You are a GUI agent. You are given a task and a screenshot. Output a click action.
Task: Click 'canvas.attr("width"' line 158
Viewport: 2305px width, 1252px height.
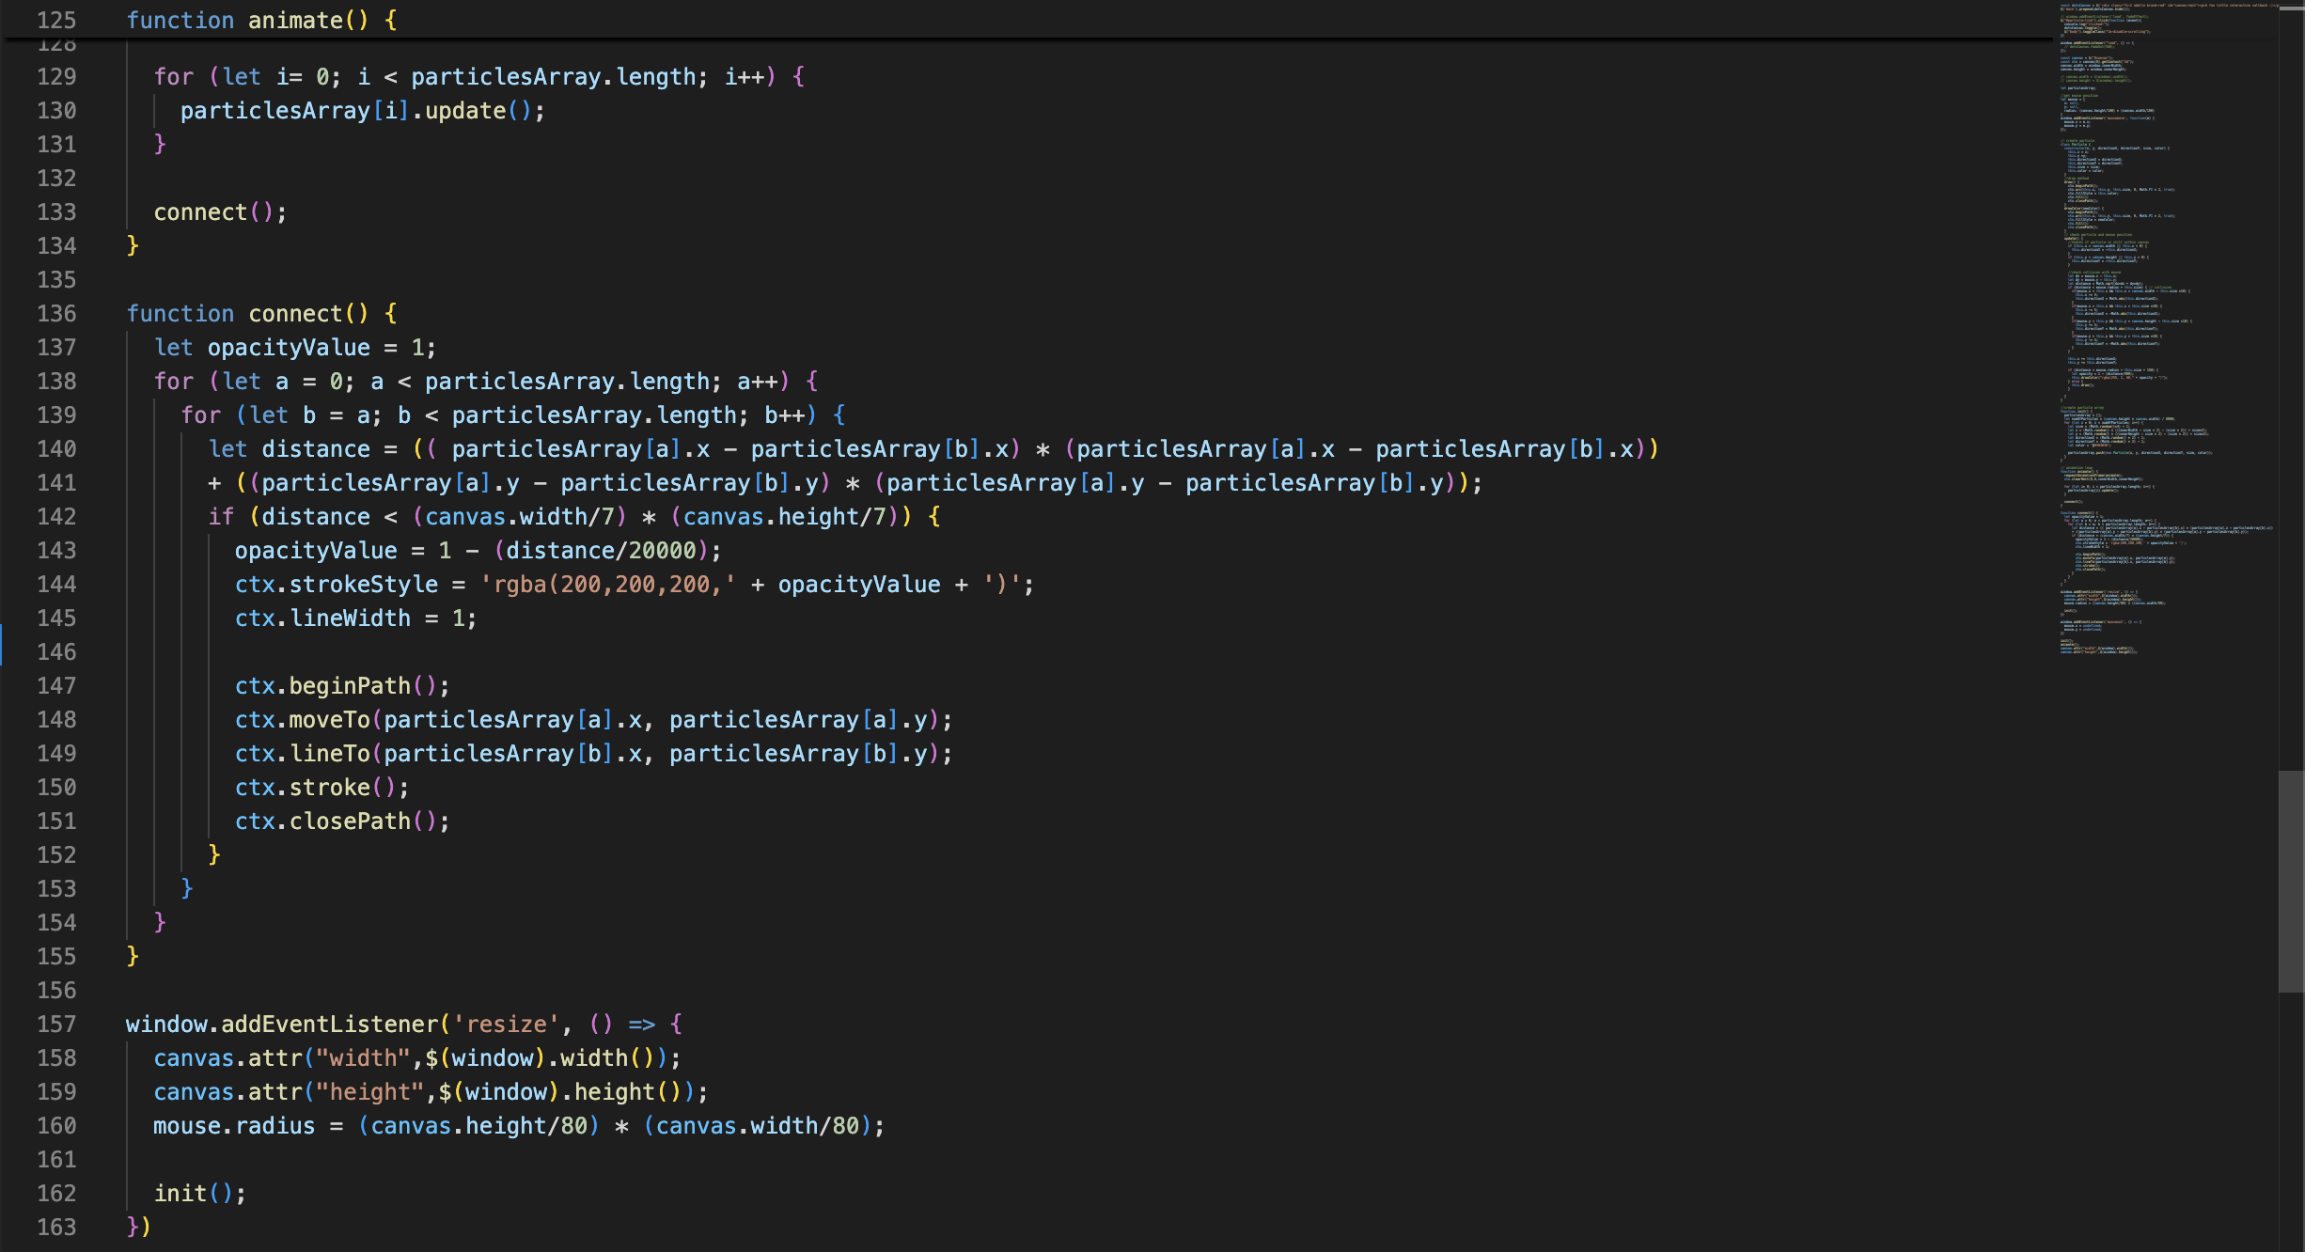(282, 1058)
